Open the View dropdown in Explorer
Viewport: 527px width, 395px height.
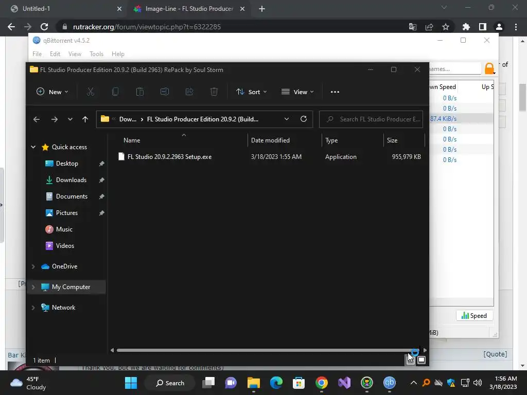[297, 92]
